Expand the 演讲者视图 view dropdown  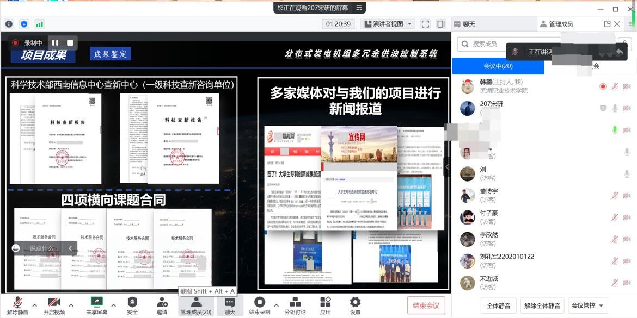388,24
